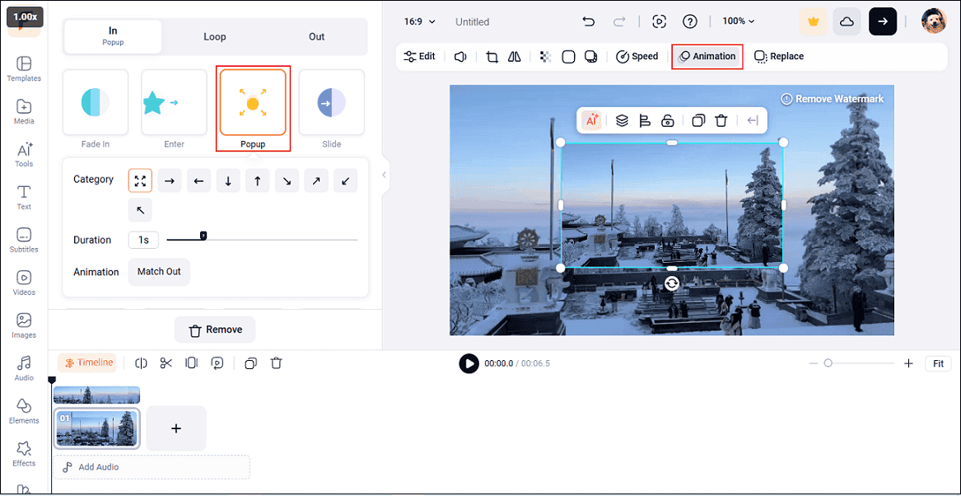Viewport: 961px width, 496px height.
Task: Click the lock icon on the floating video toolbar
Action: click(668, 120)
